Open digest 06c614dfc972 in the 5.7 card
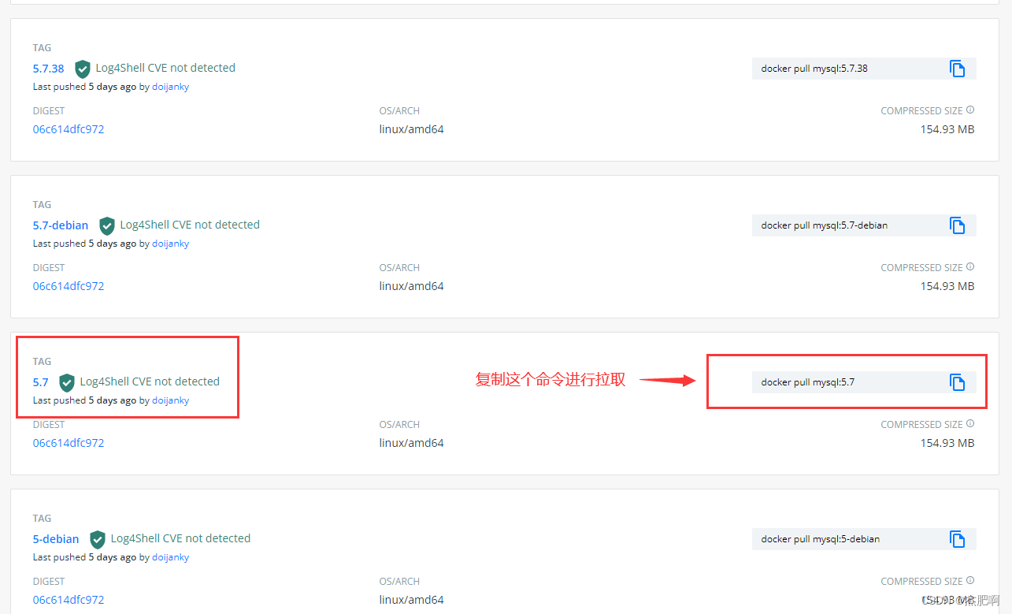 coord(69,443)
